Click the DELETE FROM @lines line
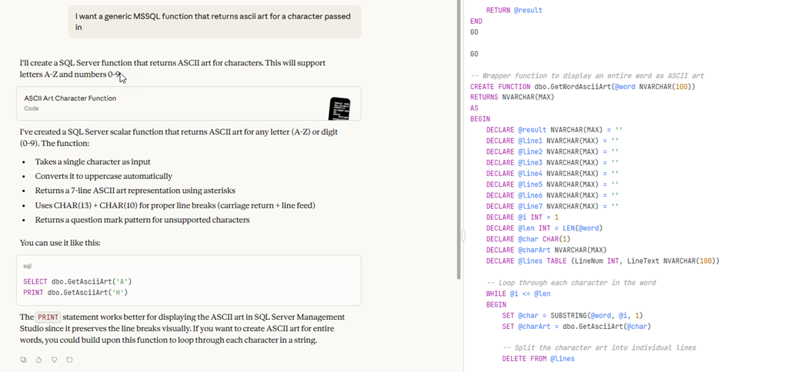The width and height of the screenshot is (788, 372). pos(538,358)
